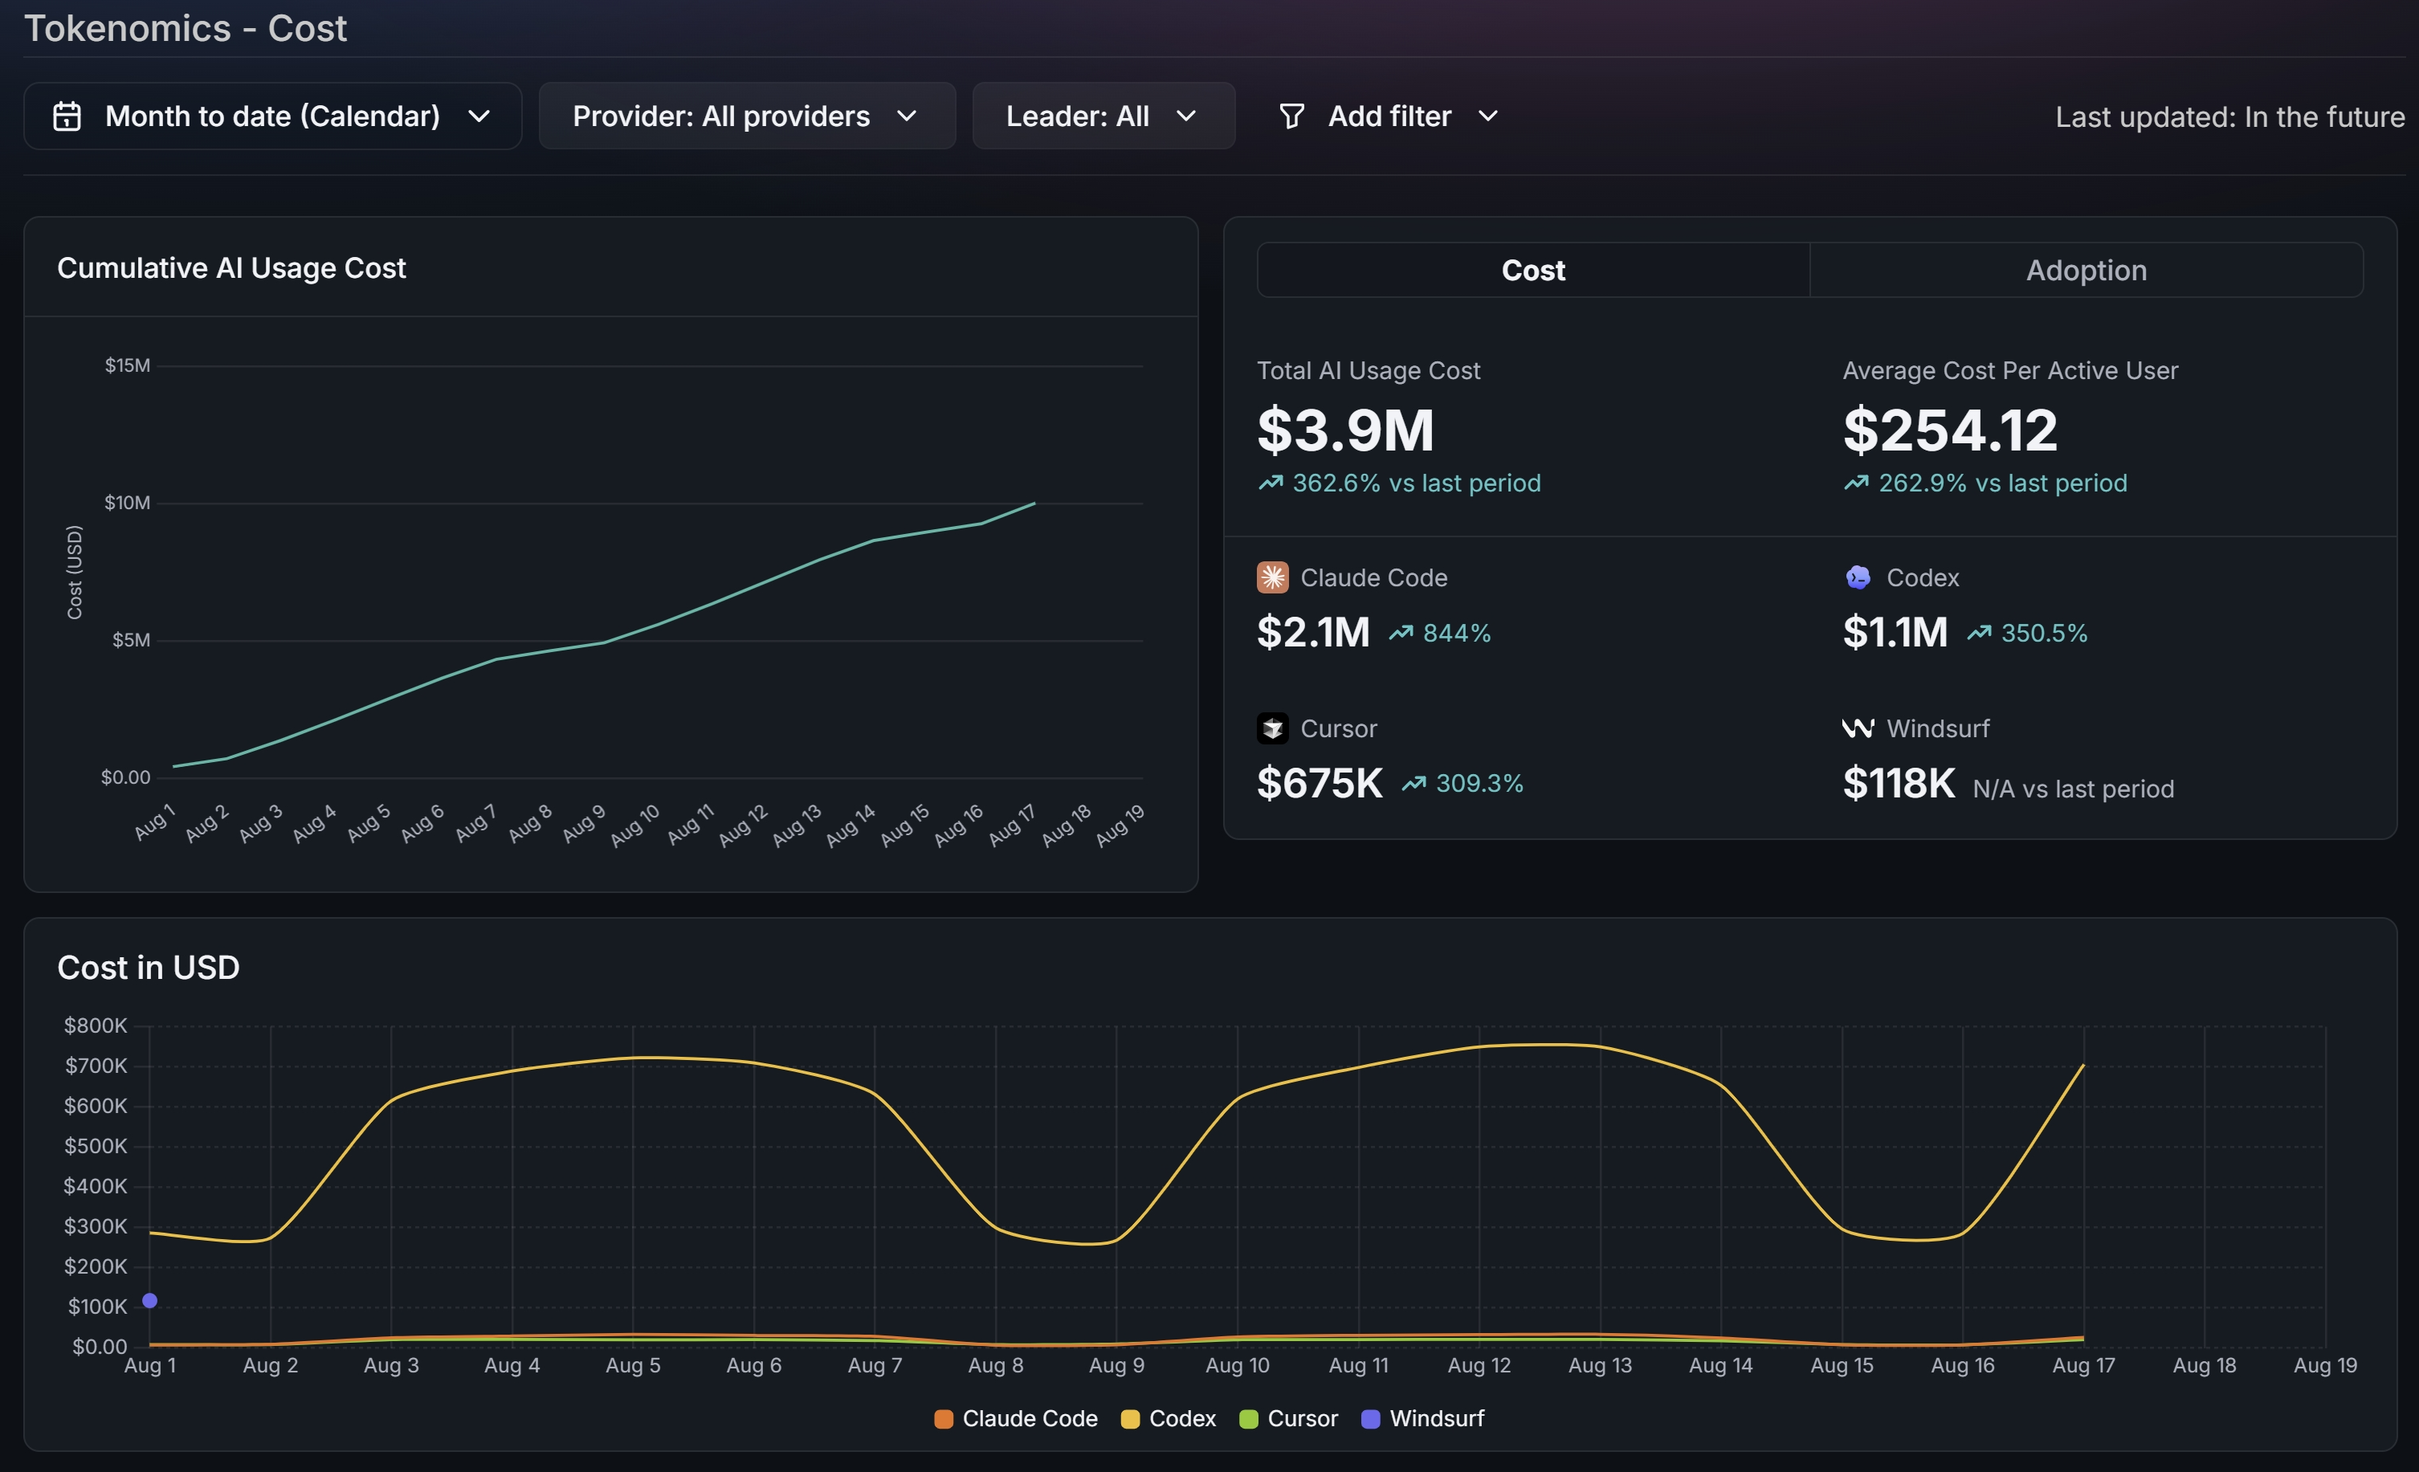Click the purple Windsurf data point on Aug 1
This screenshot has width=2419, height=1472.
pos(149,1300)
